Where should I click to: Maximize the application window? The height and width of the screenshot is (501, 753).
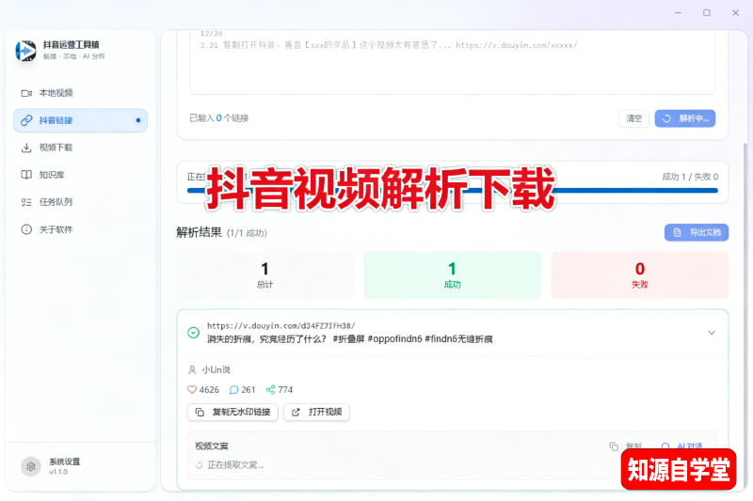pos(707,13)
